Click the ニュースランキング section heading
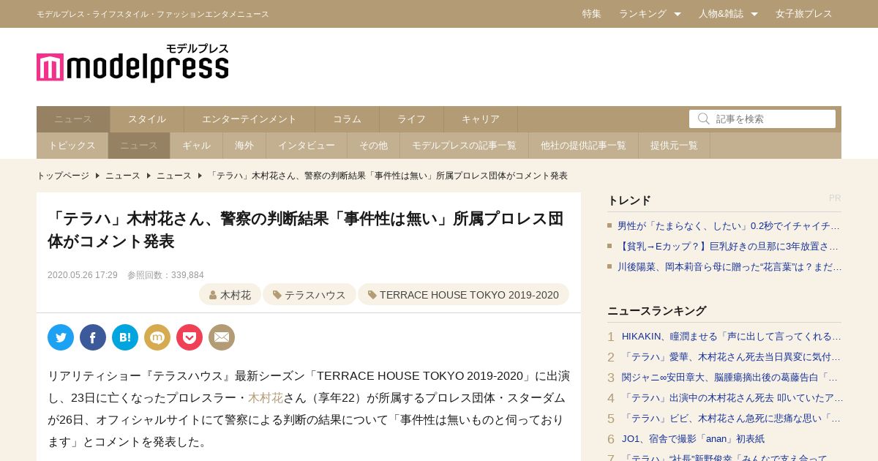The width and height of the screenshot is (878, 461). pyautogui.click(x=656, y=310)
